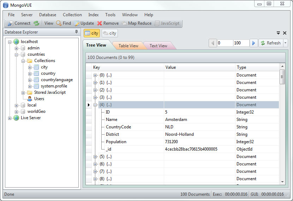The image size is (293, 201).
Task: Click the document limit field showing 100
Action: click(241, 43)
